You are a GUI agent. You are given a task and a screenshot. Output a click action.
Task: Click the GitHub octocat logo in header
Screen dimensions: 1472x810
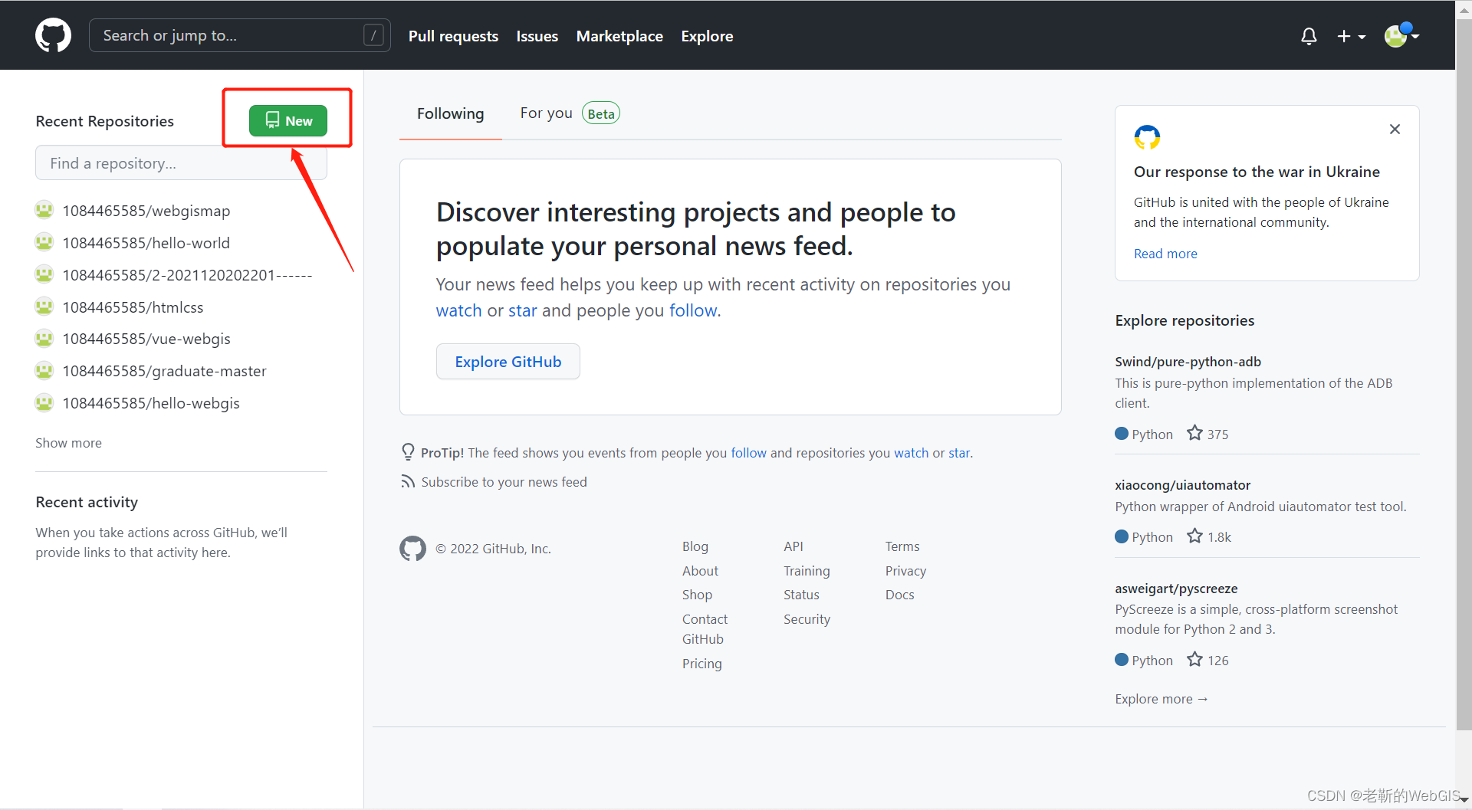click(53, 35)
